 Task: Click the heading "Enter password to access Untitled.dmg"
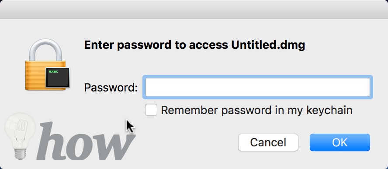coord(194,45)
